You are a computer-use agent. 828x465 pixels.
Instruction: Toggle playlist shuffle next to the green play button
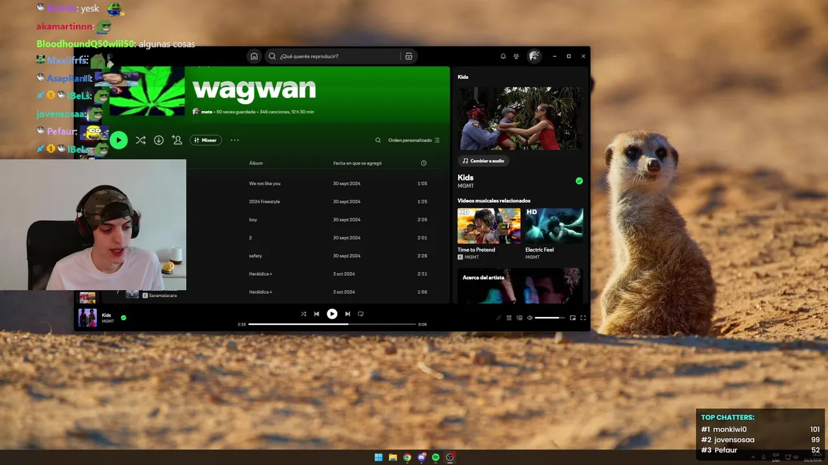pos(140,140)
